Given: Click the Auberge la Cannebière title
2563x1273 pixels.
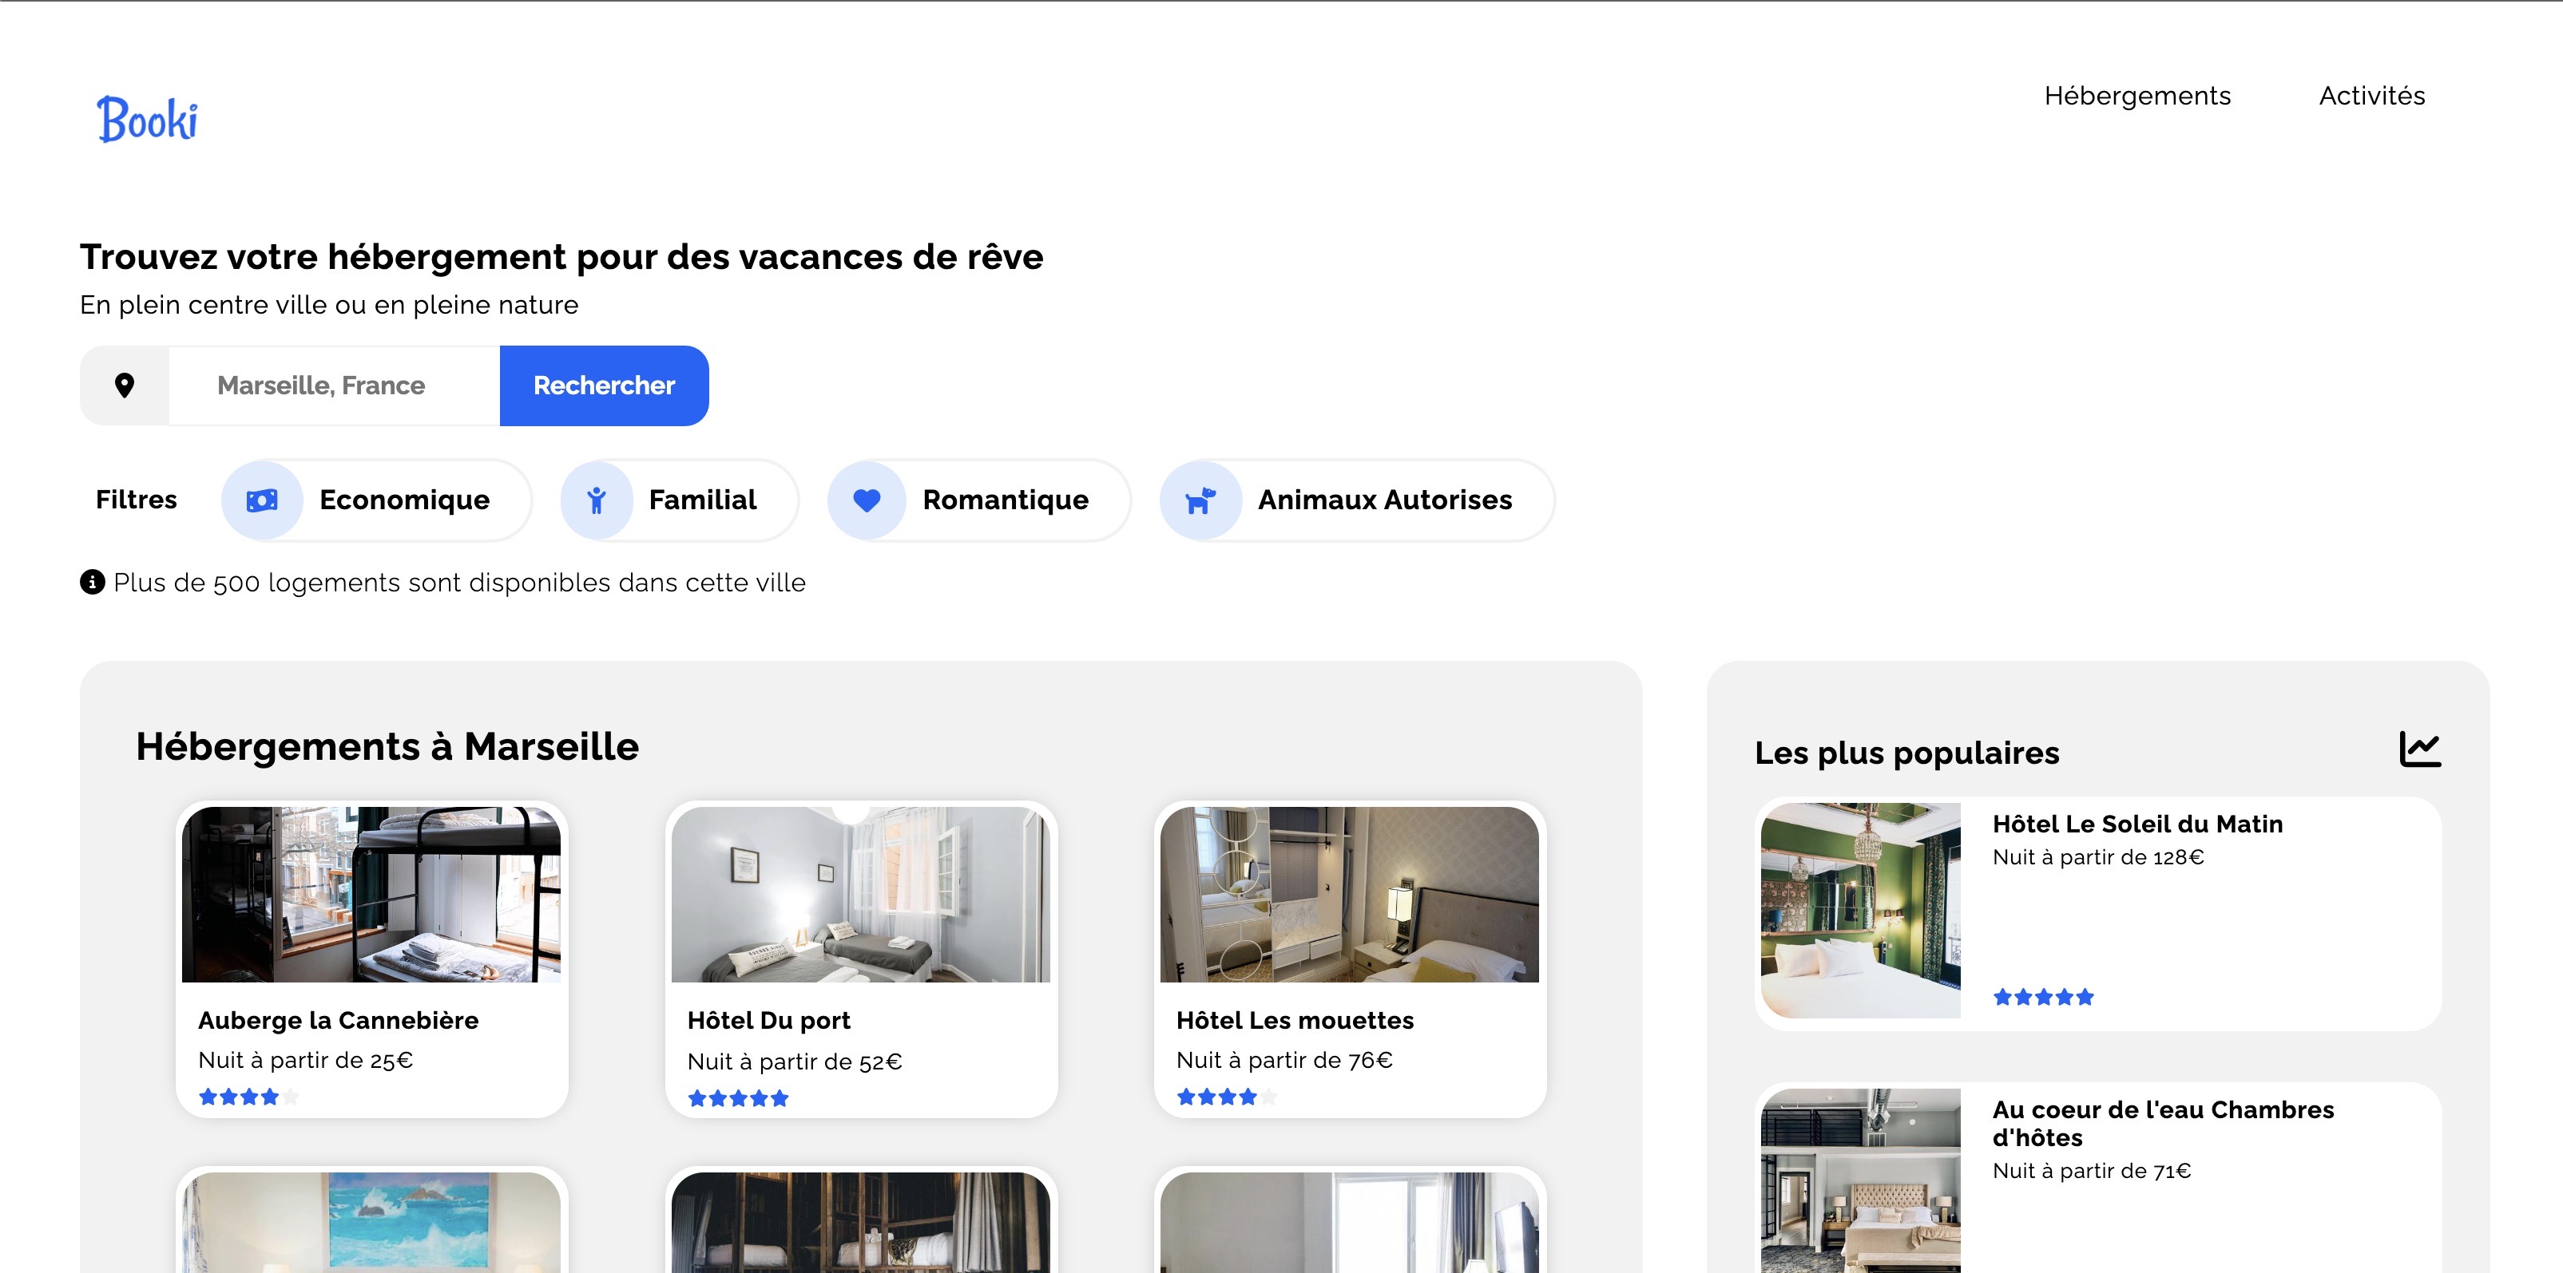Looking at the screenshot, I should pyautogui.click(x=339, y=1020).
